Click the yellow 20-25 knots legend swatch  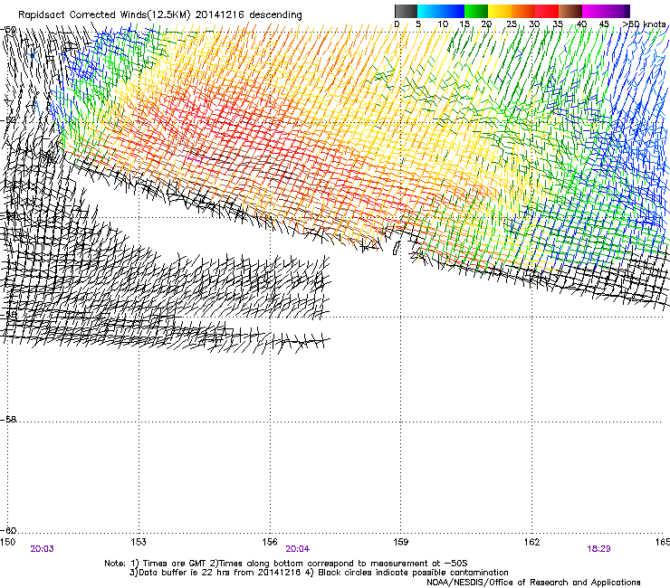point(500,11)
